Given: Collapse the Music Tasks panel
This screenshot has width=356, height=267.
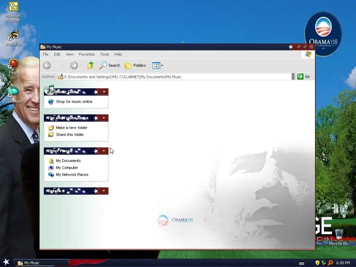Looking at the screenshot, I should 104,92.
